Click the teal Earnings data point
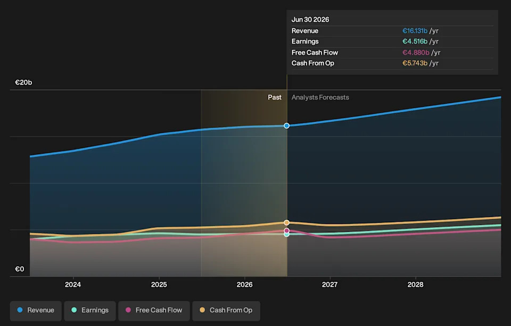Screen dimensions: 511x326 pos(286,235)
